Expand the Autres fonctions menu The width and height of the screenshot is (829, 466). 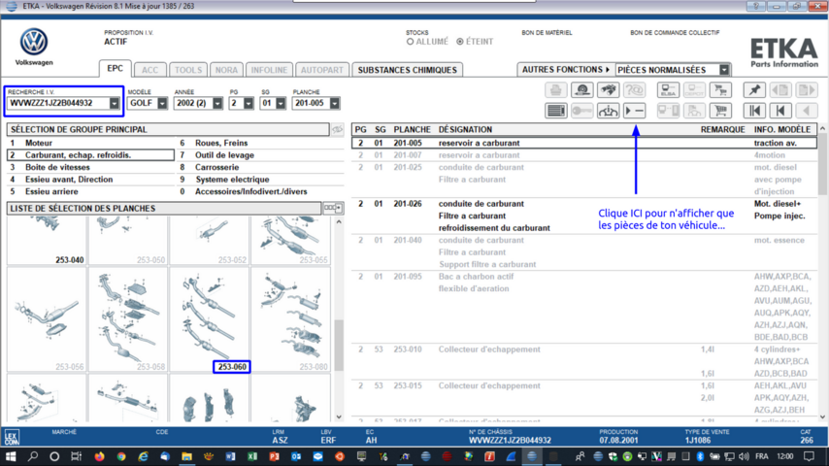pyautogui.click(x=565, y=70)
